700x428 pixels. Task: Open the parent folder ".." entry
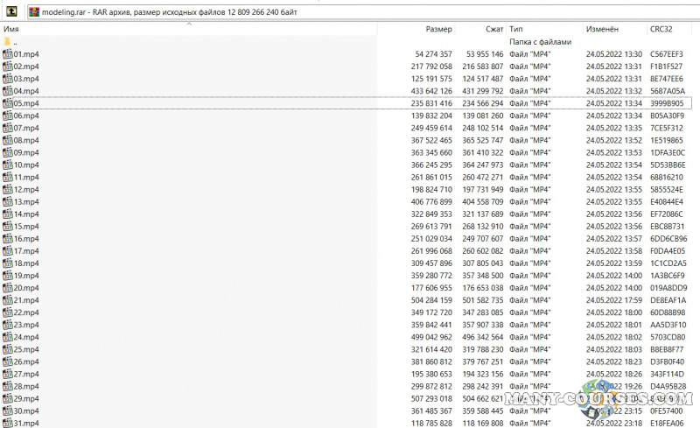tap(15, 42)
